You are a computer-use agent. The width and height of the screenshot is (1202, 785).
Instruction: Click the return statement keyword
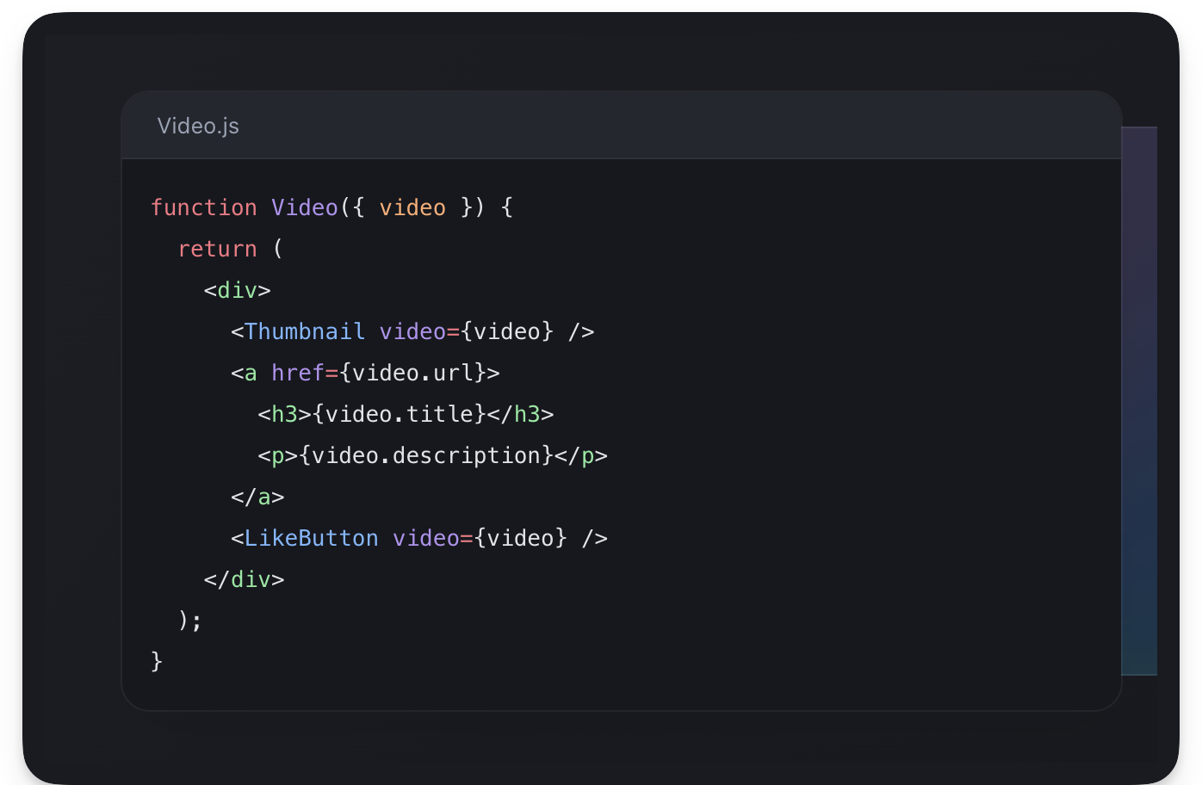pyautogui.click(x=217, y=249)
